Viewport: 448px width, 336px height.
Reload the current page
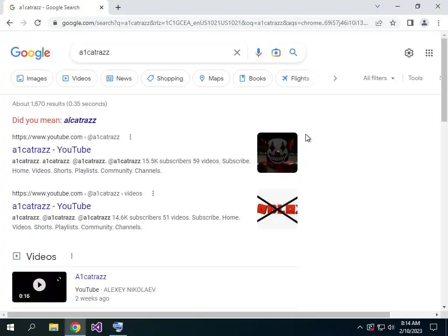tap(38, 23)
